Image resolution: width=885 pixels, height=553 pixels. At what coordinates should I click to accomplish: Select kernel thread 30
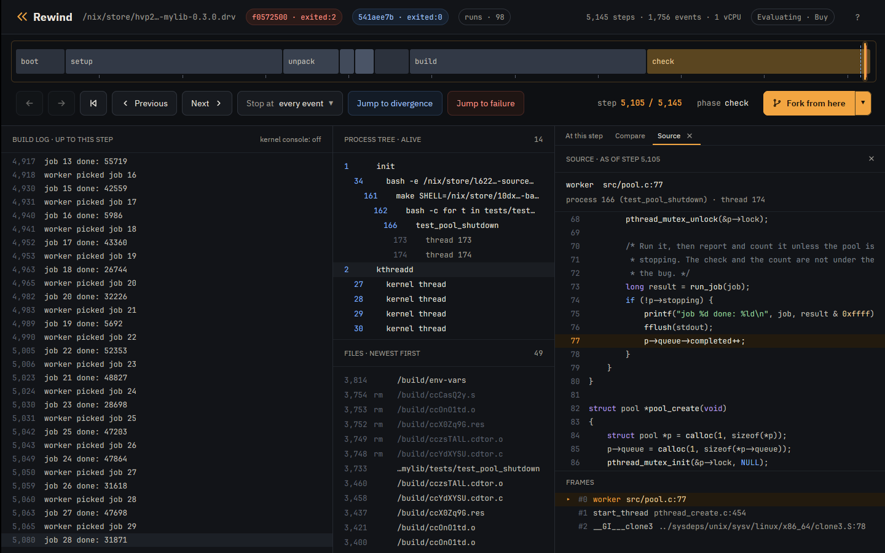click(444, 329)
